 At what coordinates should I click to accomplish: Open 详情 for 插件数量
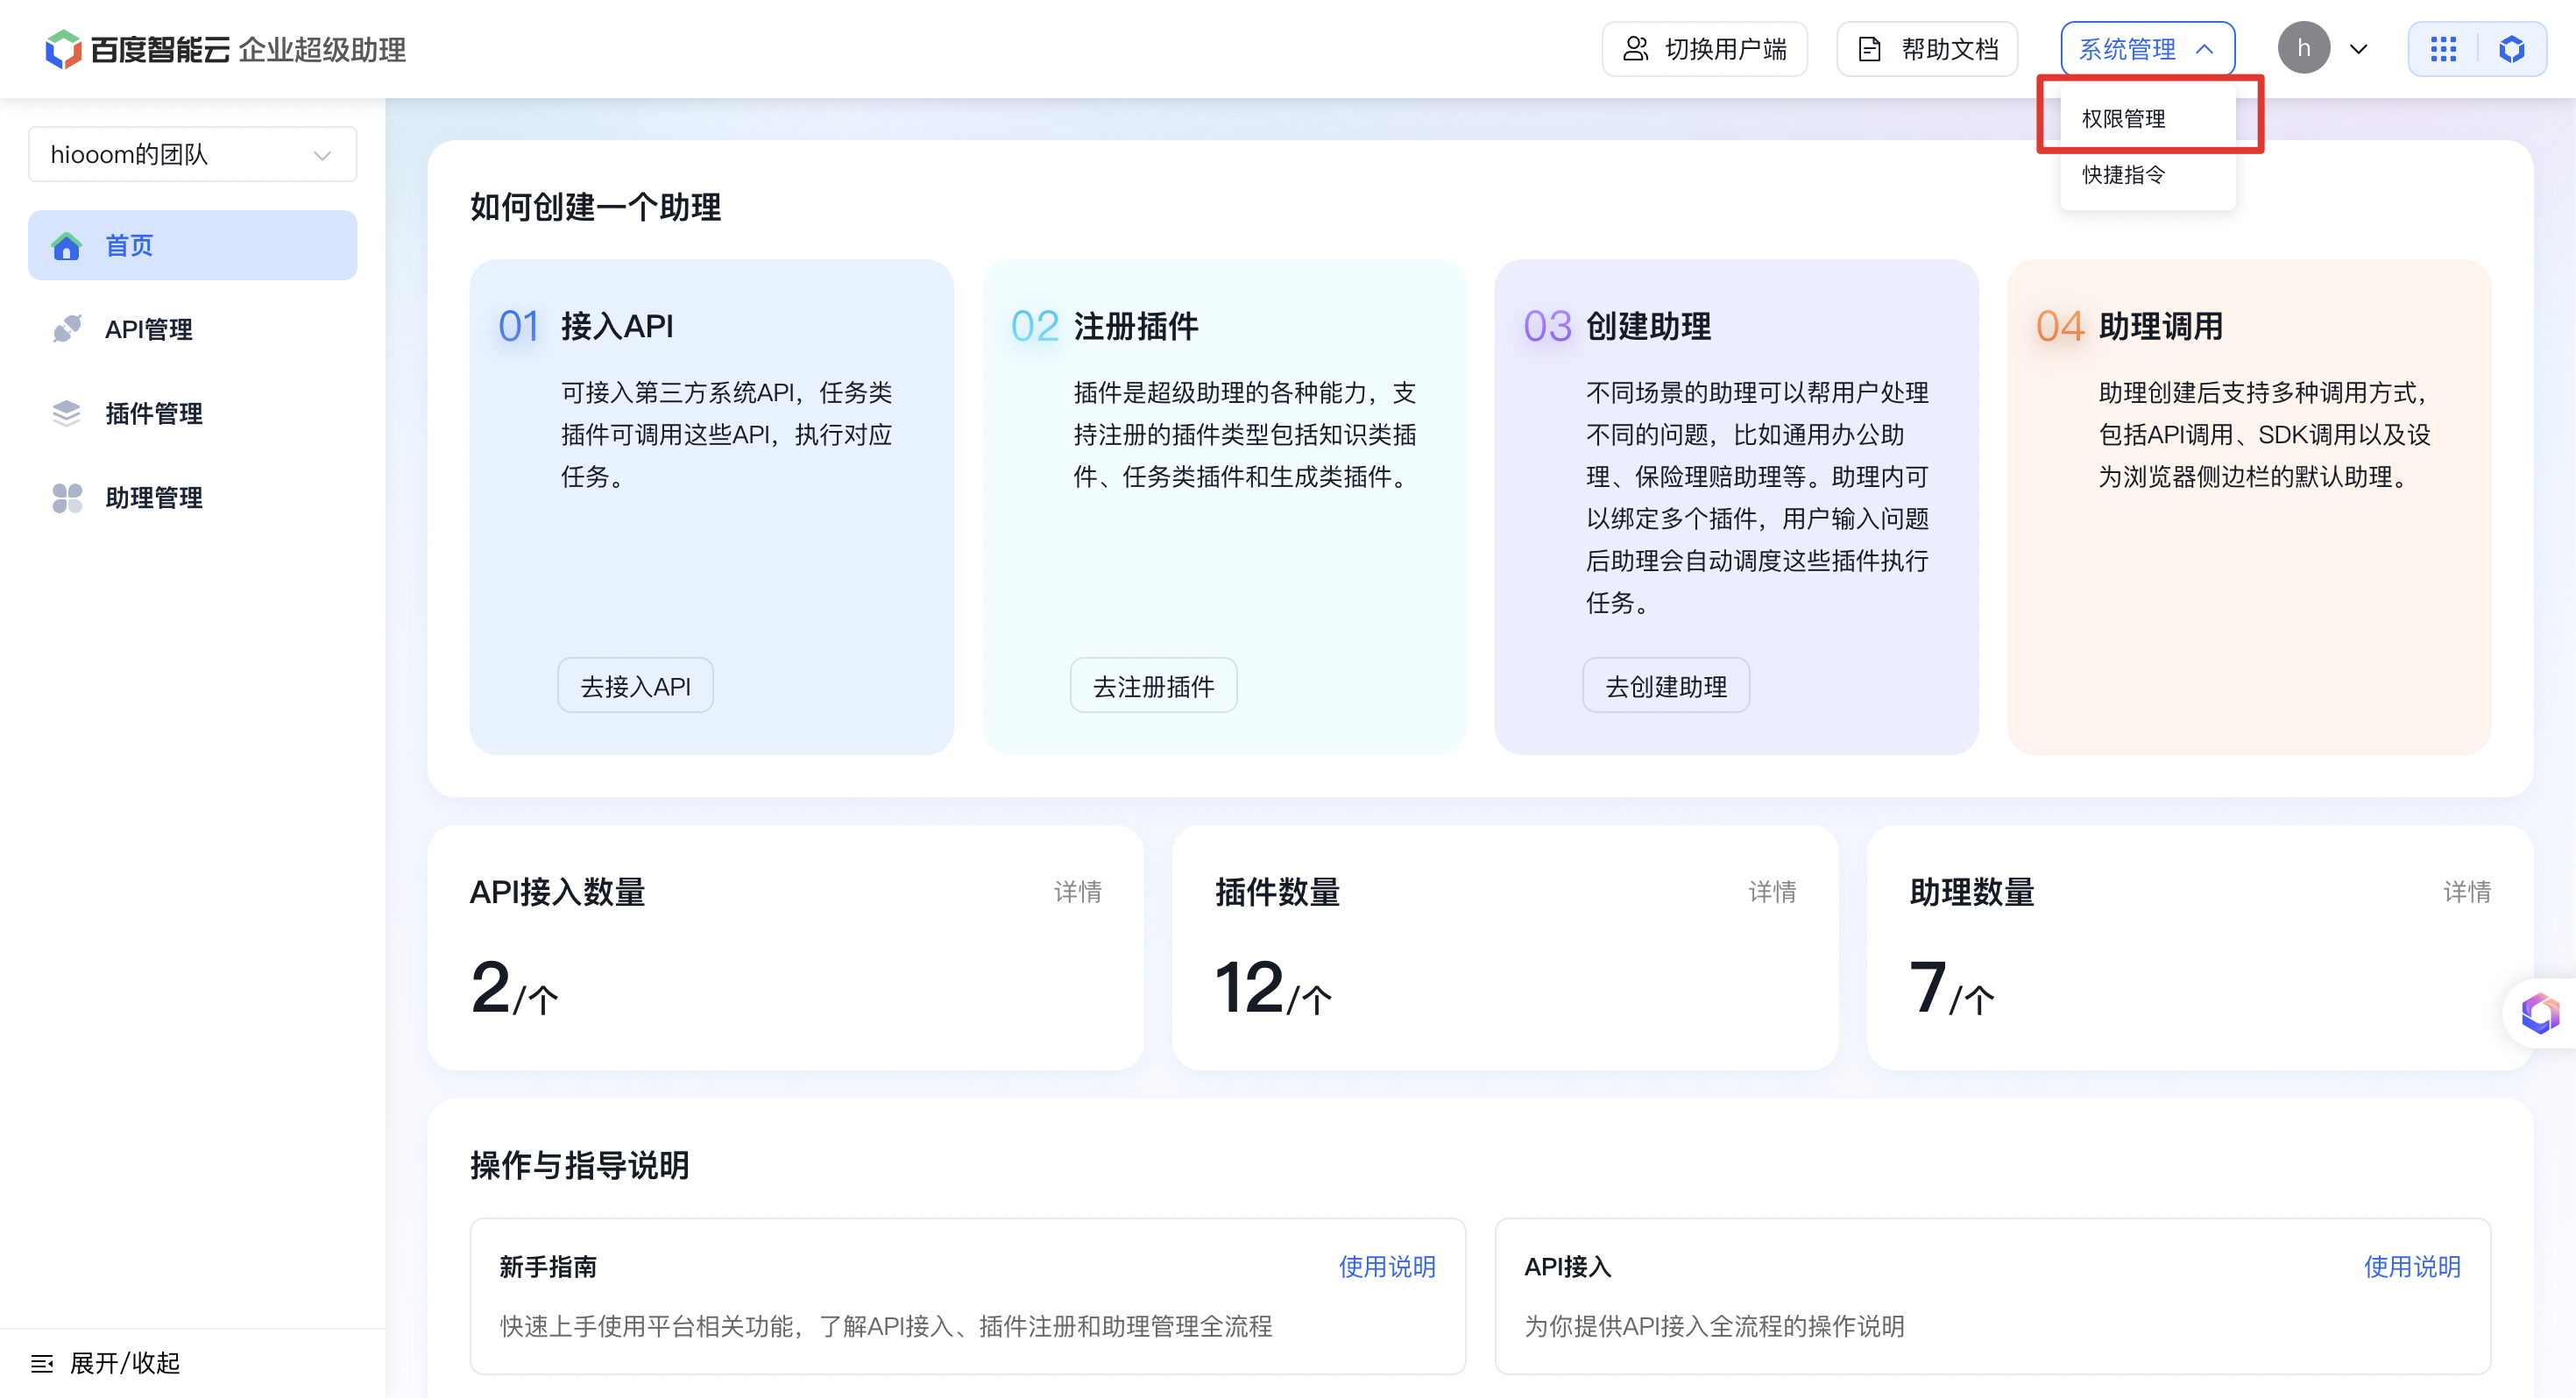coord(1772,892)
